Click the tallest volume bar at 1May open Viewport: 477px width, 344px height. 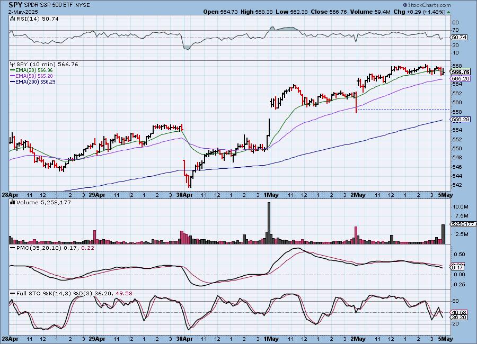pyautogui.click(x=269, y=223)
